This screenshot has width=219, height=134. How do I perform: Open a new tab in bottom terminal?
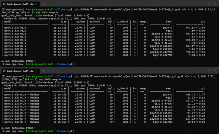[x=43, y=71]
